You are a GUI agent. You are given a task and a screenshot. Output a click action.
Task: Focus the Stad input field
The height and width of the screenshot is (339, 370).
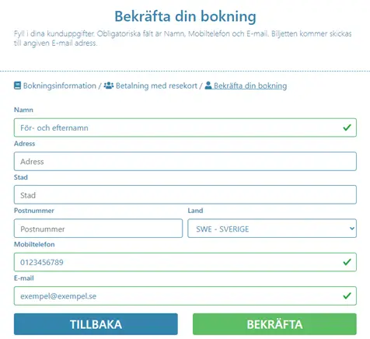pos(185,194)
